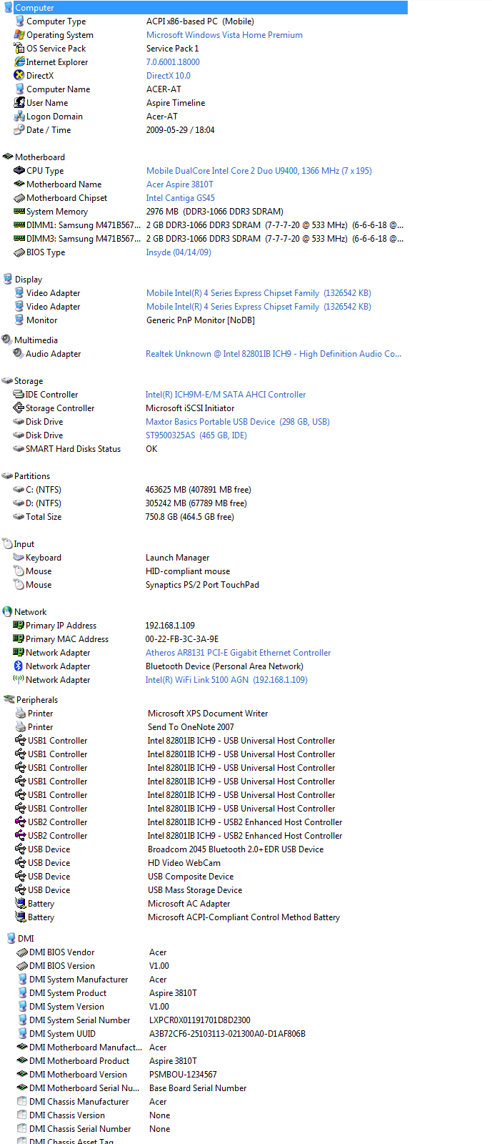492x1144 pixels.
Task: Open the 7.0.6001.18000 Internet Explorer link
Action: [173, 62]
